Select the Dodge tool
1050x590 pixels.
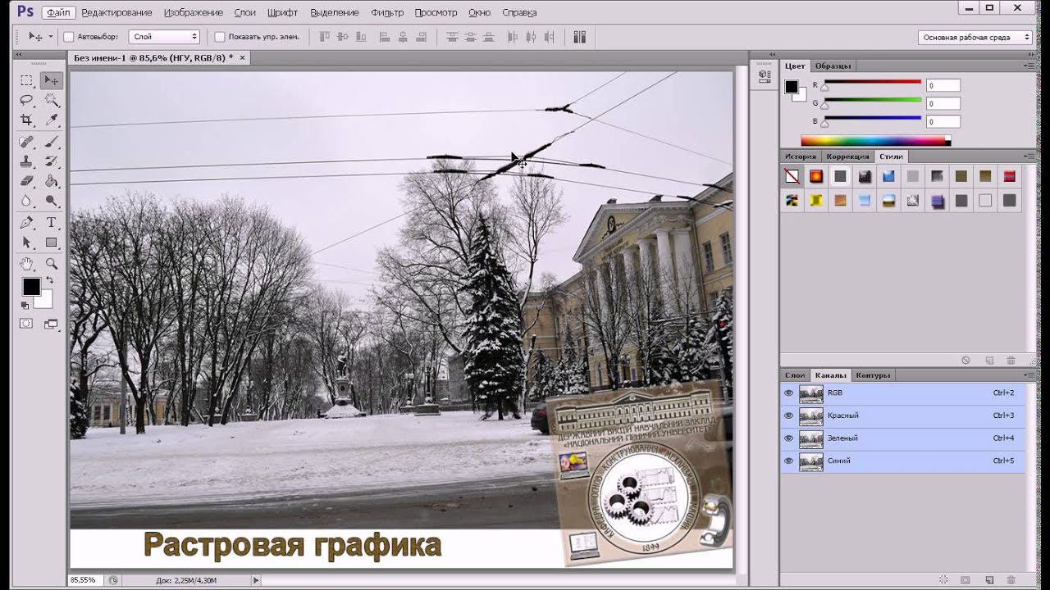[x=51, y=201]
